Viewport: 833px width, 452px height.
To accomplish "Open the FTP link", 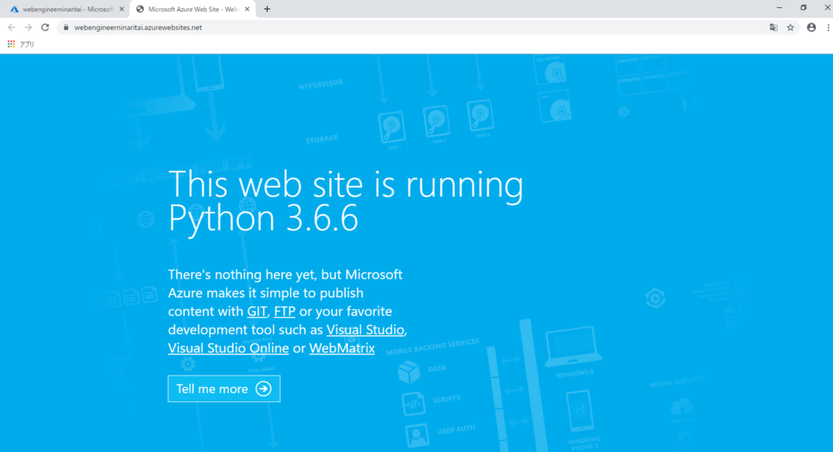I will (285, 312).
